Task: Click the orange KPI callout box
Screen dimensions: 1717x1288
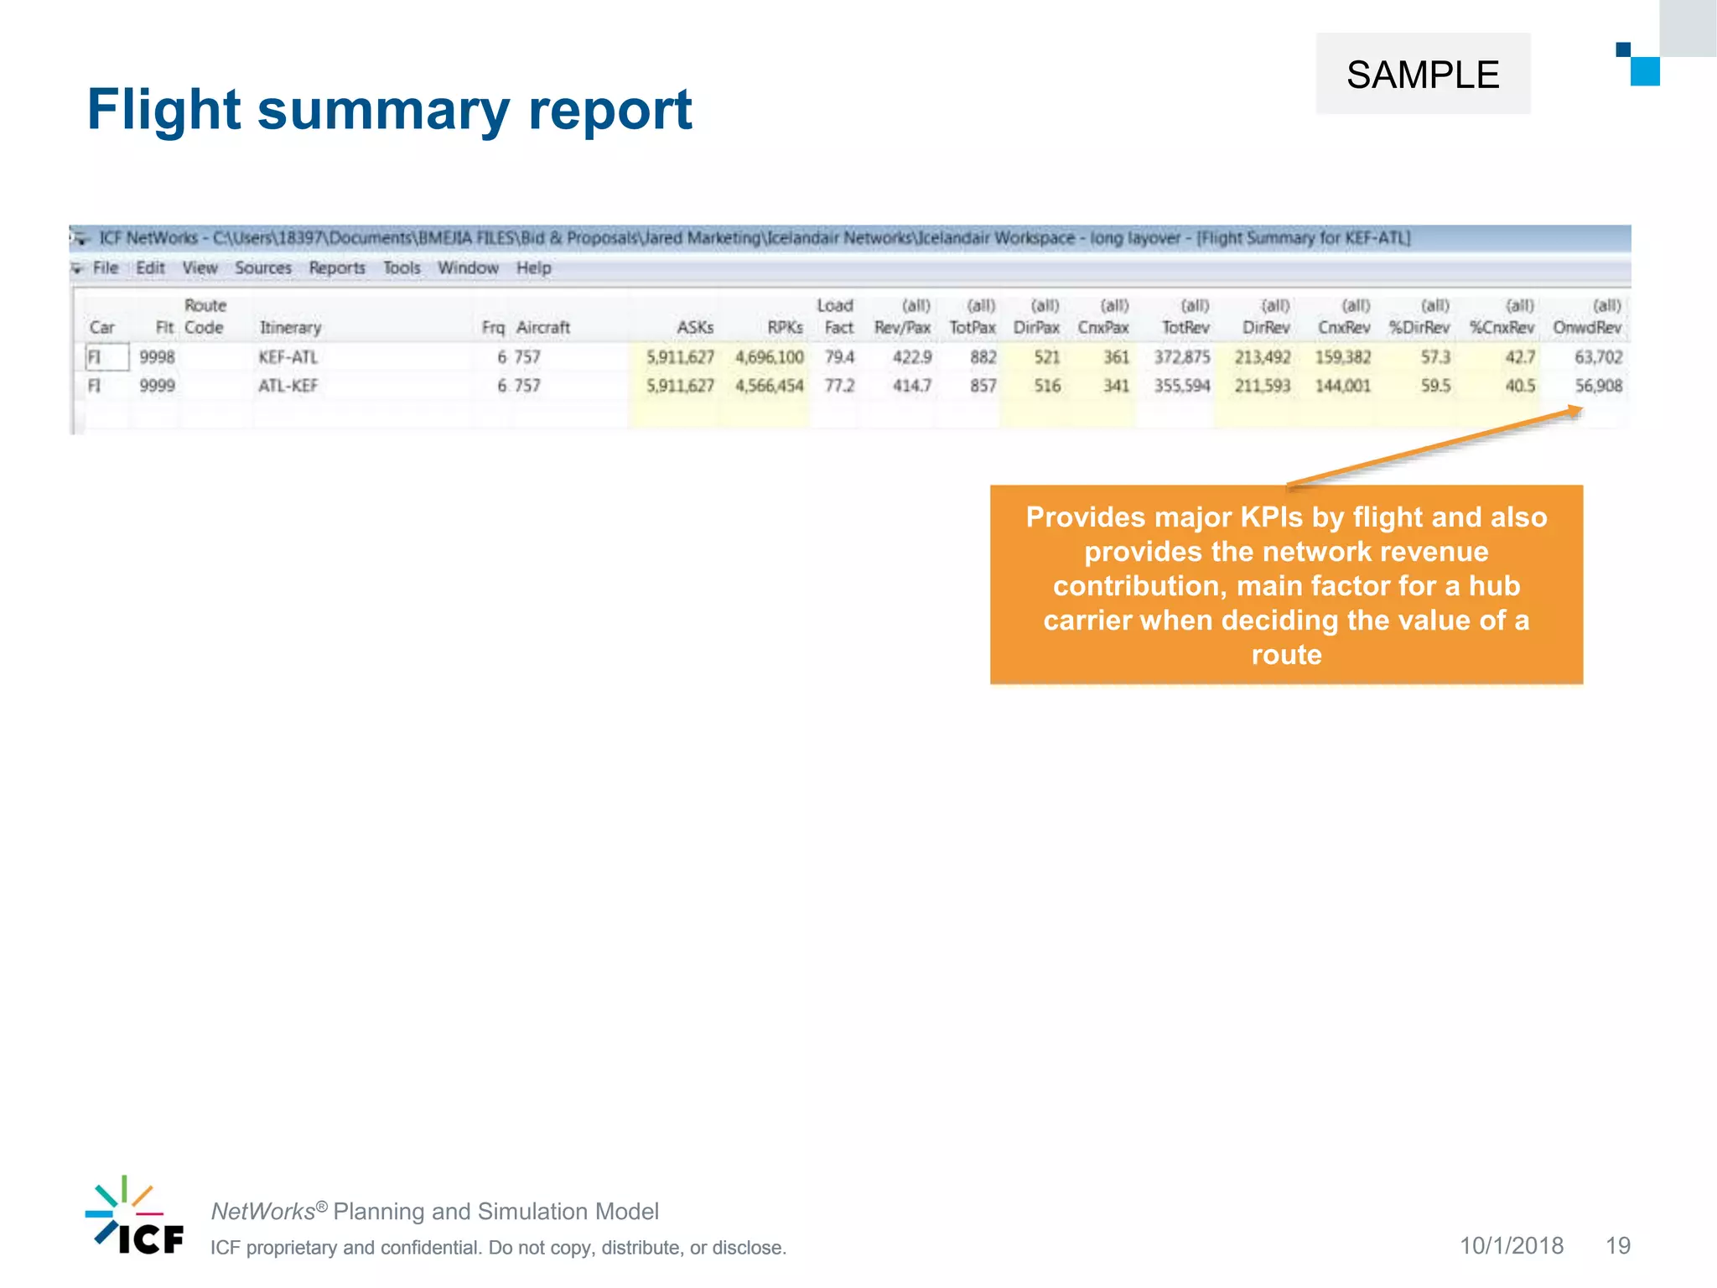Action: (1286, 584)
